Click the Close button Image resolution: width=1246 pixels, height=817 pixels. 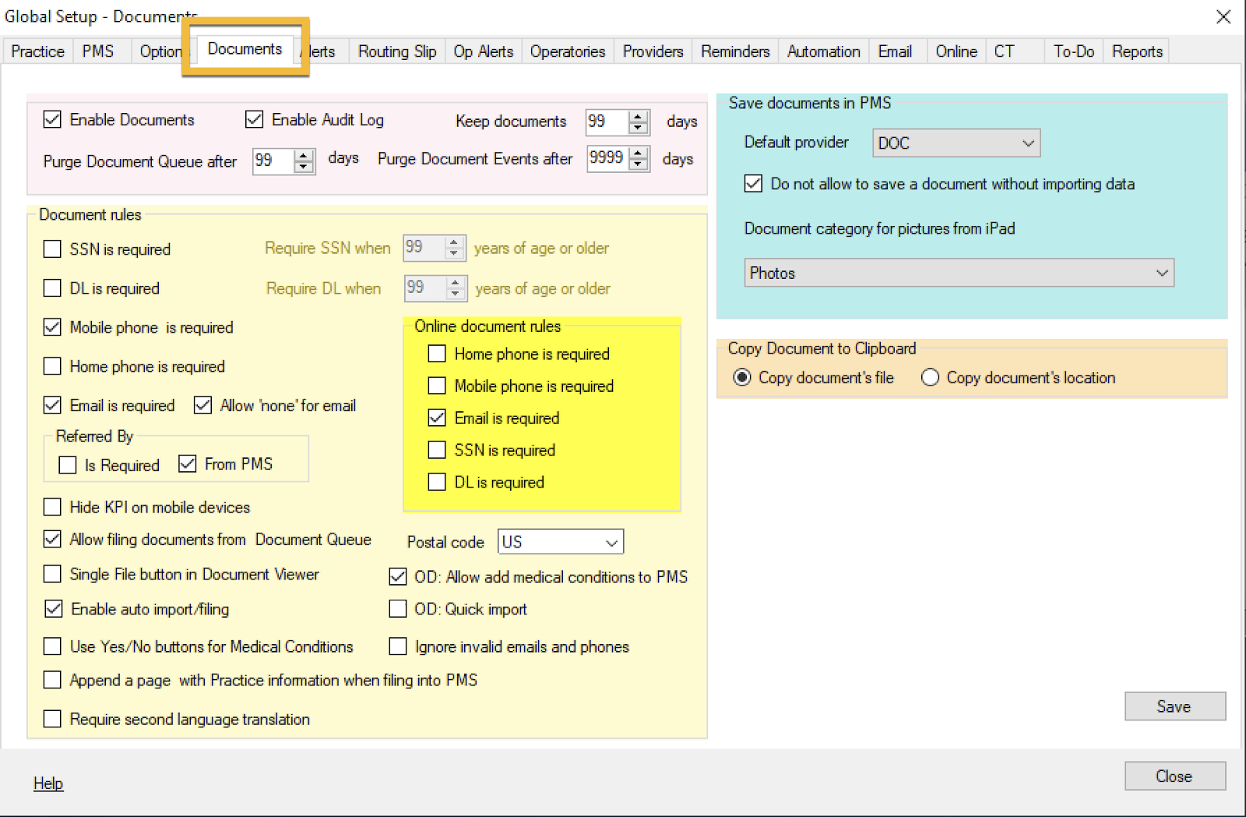[x=1174, y=777]
